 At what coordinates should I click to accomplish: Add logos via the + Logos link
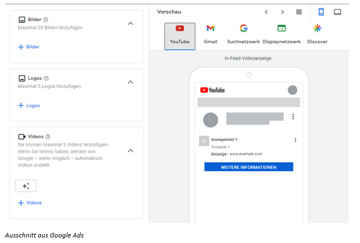pyautogui.click(x=29, y=106)
